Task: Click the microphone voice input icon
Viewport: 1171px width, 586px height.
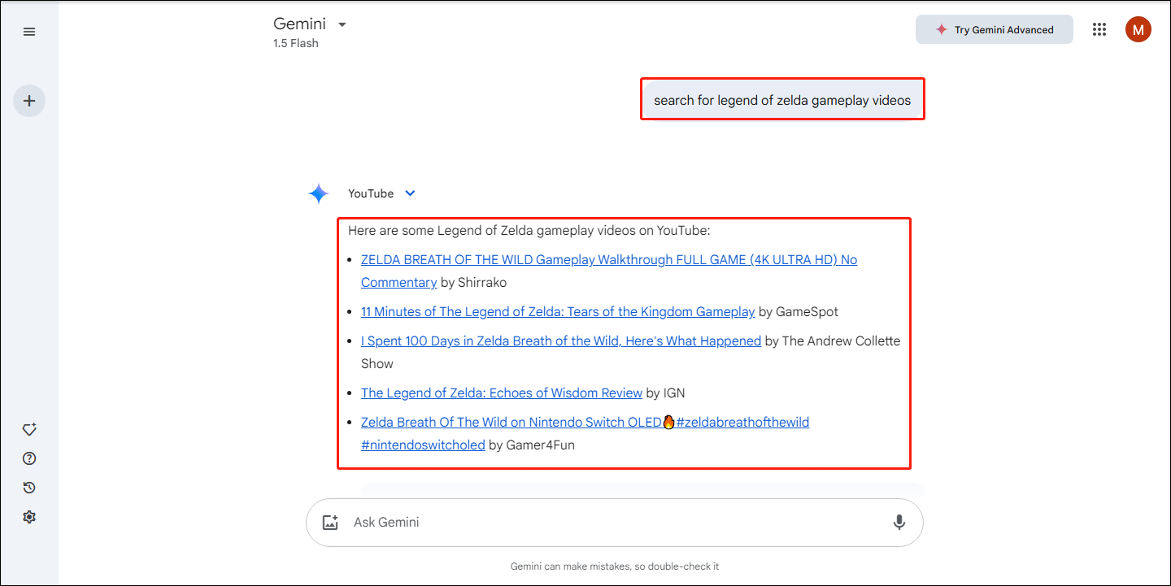Action: 899,523
